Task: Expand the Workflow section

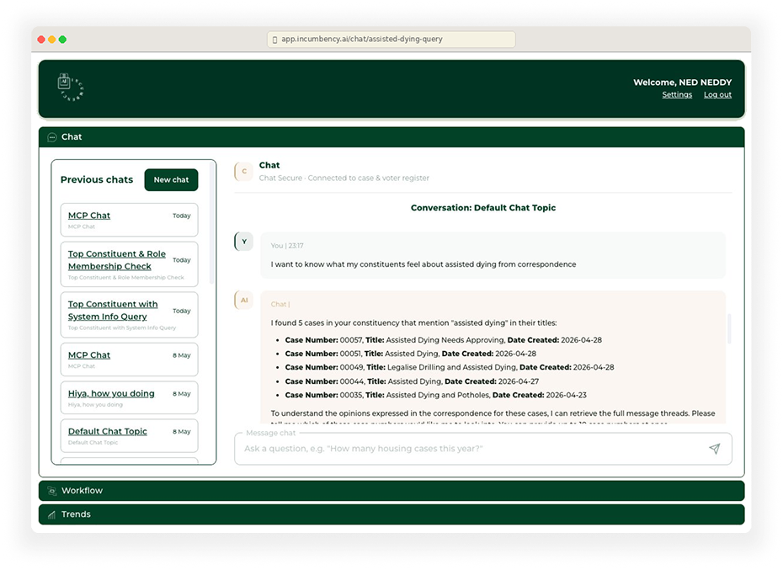Action: coord(391,491)
